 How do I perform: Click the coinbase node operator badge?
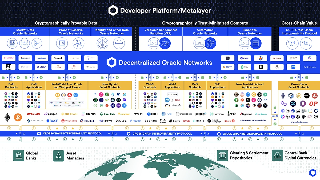coord(42,58)
